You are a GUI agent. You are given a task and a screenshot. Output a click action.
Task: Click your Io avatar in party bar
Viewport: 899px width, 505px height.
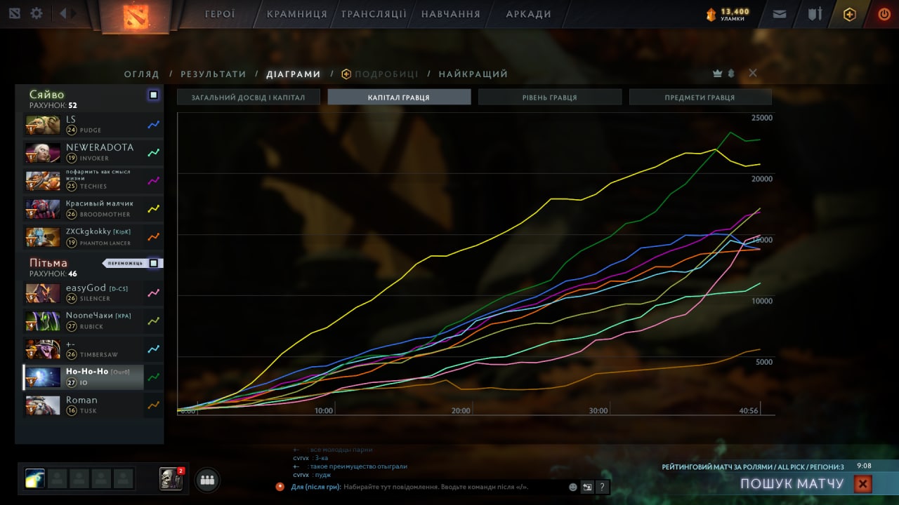[x=35, y=479]
